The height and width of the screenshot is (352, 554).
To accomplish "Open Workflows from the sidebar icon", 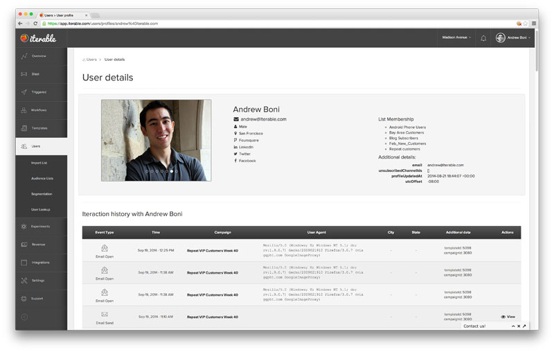I will (x=24, y=110).
